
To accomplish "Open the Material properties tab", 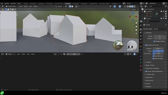I will point(141,66).
